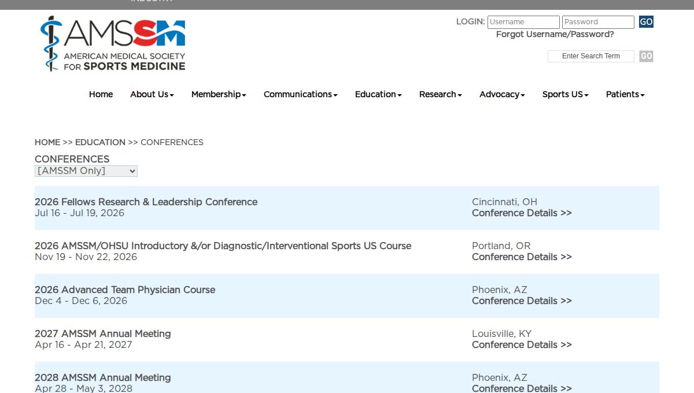Click the Password login field
The width and height of the screenshot is (694, 393).
[x=598, y=22]
